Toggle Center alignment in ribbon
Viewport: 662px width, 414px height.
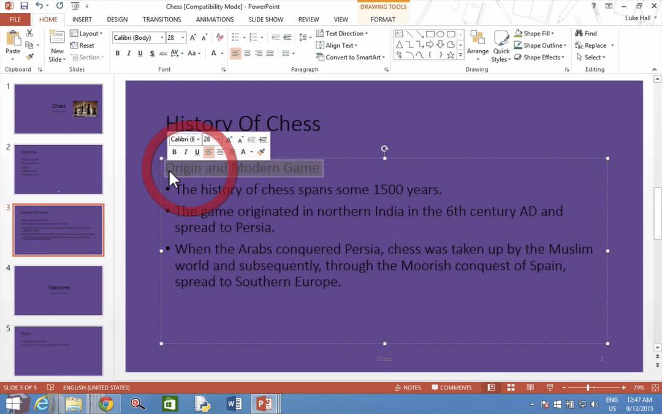(x=247, y=53)
